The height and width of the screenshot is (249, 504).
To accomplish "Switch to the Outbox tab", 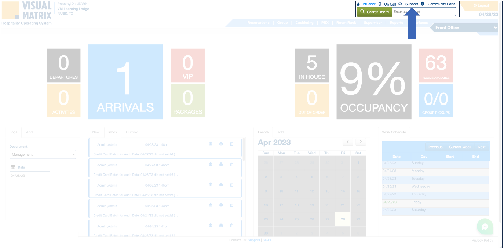I will pos(132,132).
